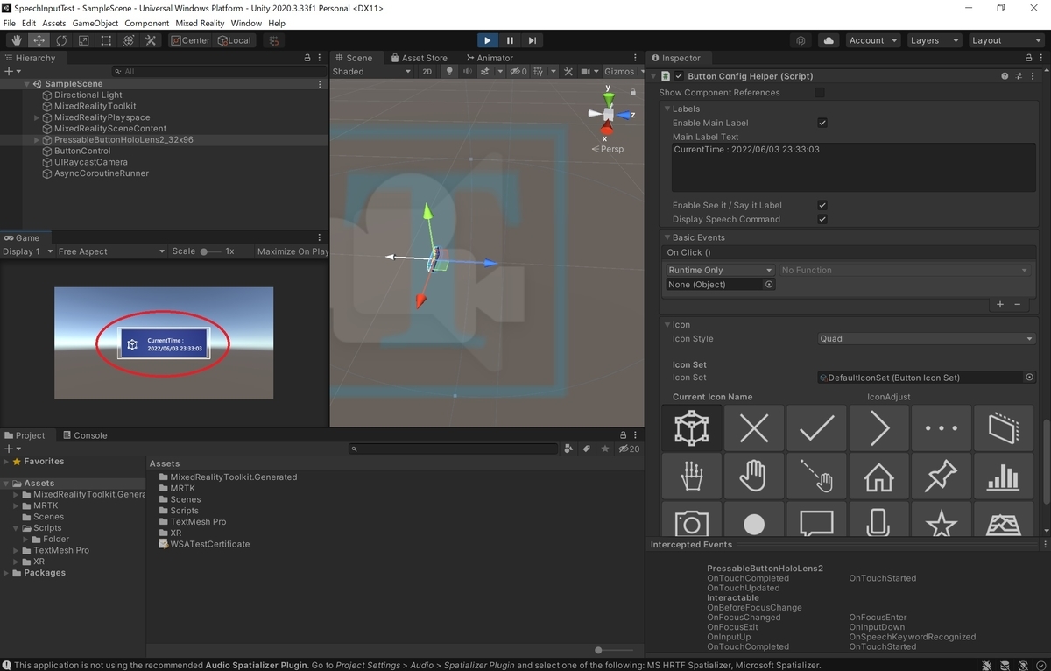Open the Layers dropdown

pos(933,40)
